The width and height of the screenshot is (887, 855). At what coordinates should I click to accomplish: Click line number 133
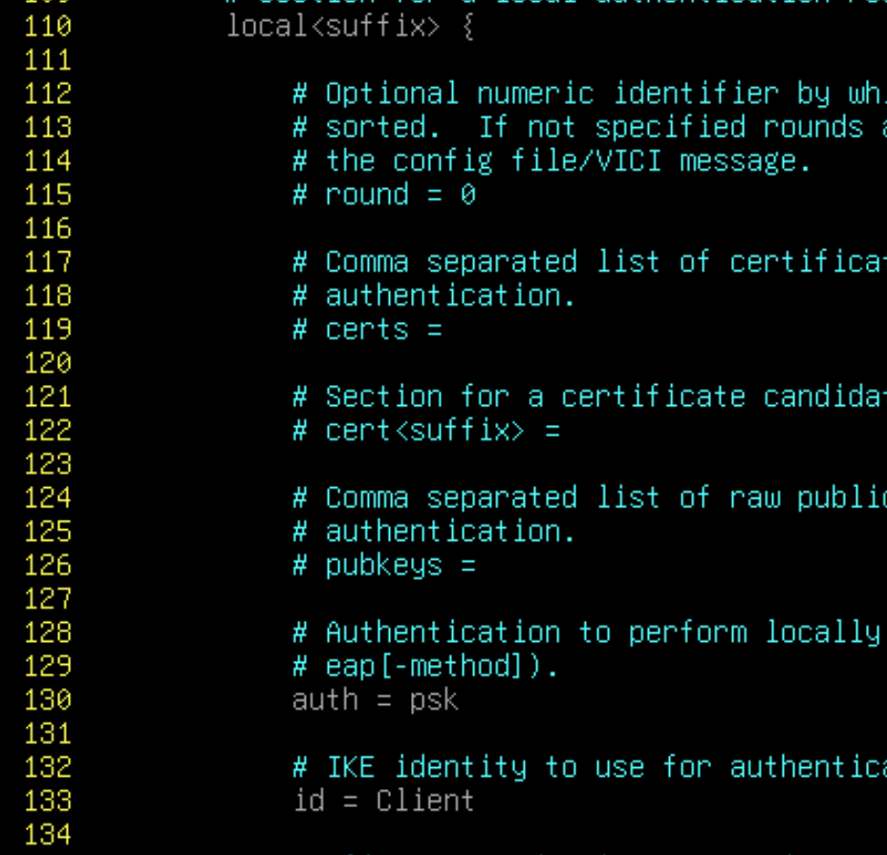coord(48,801)
